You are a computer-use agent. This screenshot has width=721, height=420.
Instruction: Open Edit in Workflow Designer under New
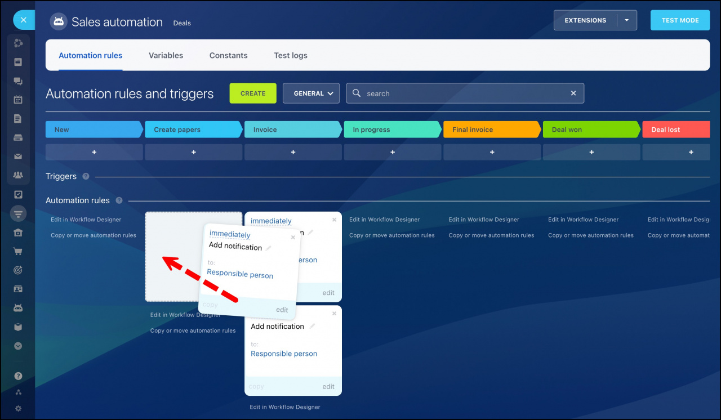(86, 220)
